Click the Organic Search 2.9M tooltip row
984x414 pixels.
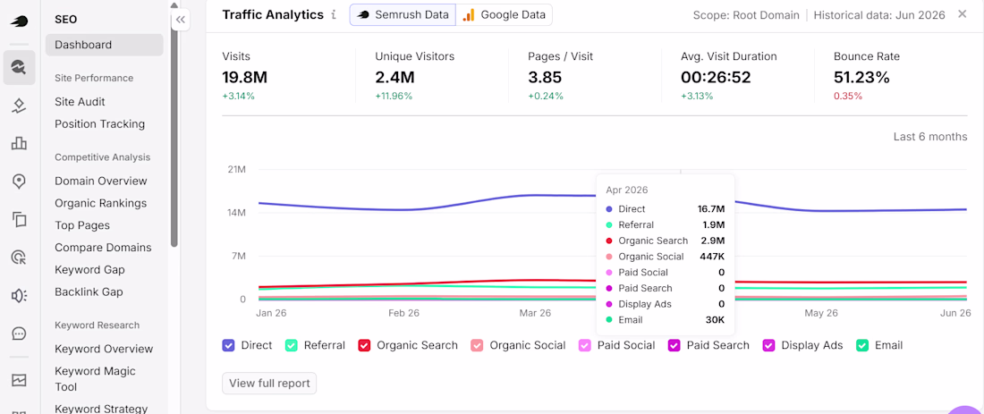(x=666, y=241)
